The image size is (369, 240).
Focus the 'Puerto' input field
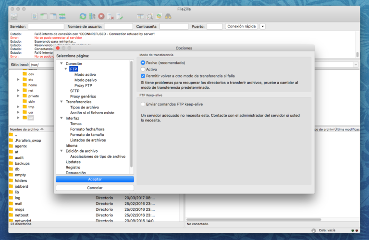[x=214, y=26]
